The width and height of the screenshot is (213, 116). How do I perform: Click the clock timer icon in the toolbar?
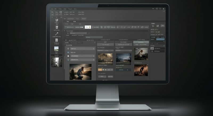point(132,27)
